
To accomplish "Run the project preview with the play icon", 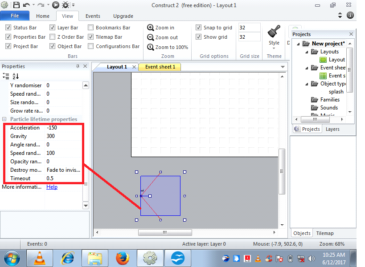I will coord(56,5).
